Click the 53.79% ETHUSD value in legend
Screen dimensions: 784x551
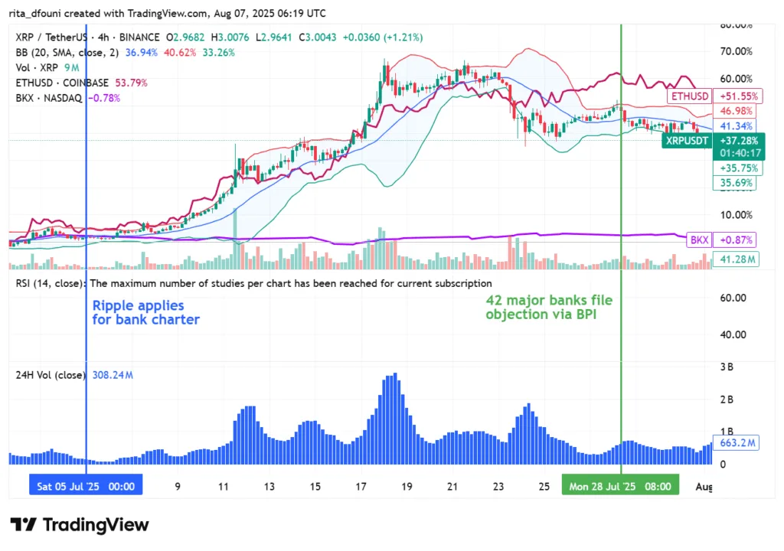point(132,83)
